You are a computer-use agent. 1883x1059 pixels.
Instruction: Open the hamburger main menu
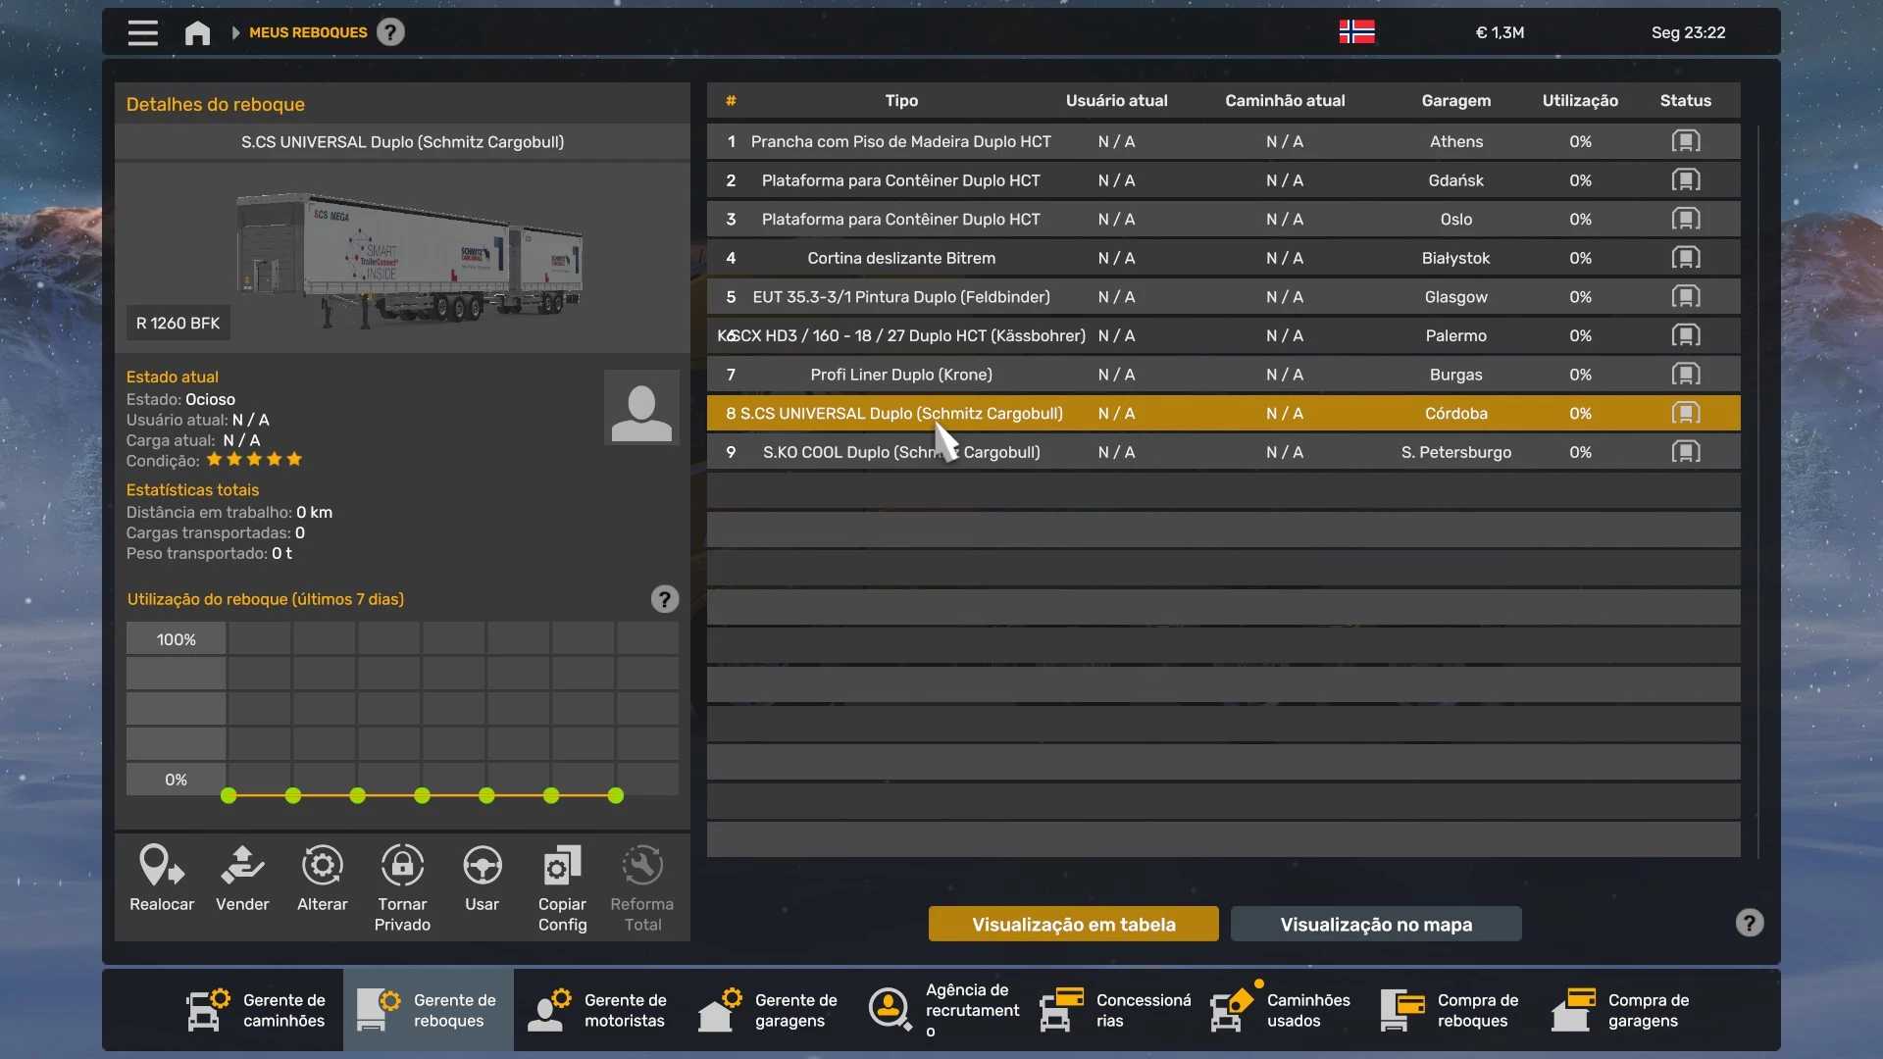point(142,32)
